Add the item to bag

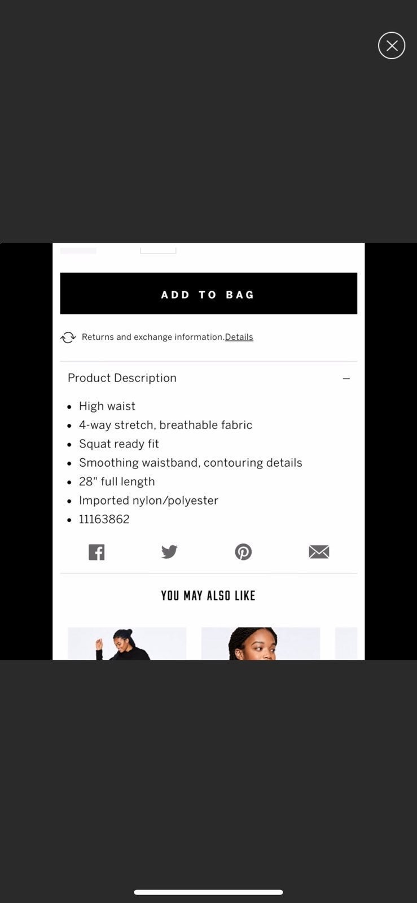209,293
